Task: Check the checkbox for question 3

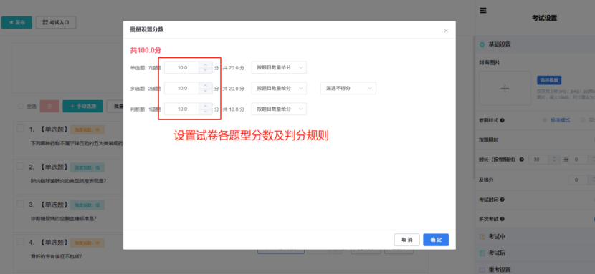Action: coord(21,204)
